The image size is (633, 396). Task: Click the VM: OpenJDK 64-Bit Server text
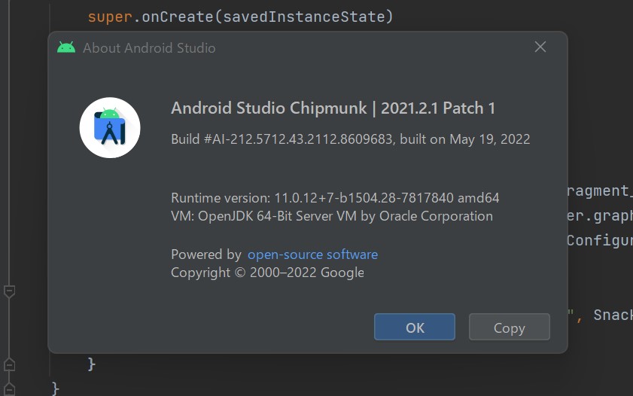(332, 216)
